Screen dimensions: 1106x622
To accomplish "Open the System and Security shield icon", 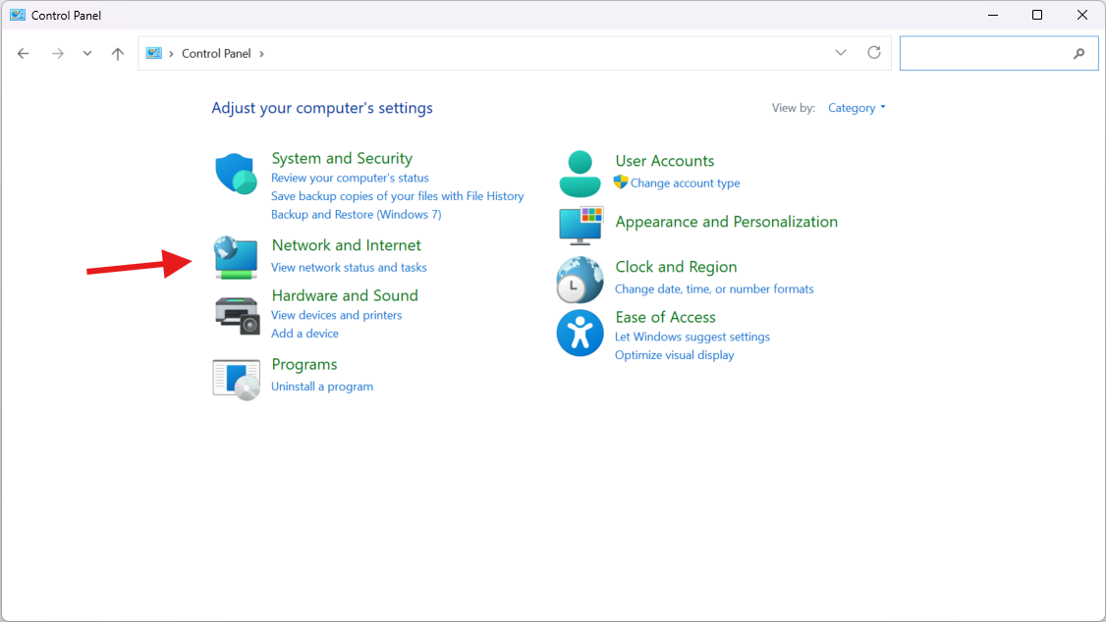I will point(236,174).
